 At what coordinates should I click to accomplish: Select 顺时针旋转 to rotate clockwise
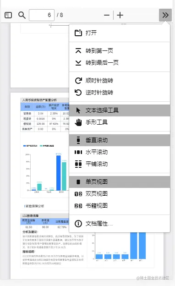tap(99, 81)
